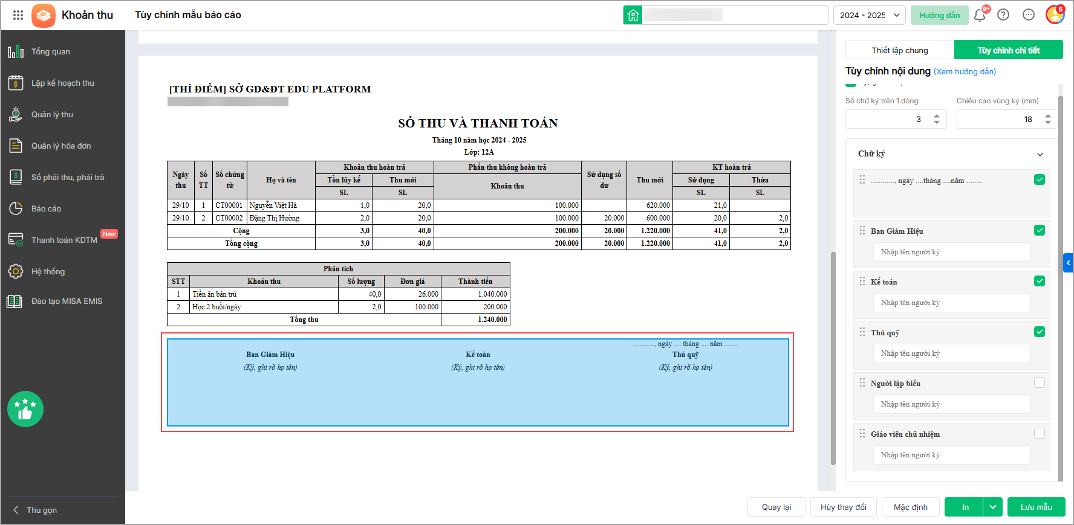Enable the Người lập biểu signature checkbox
The width and height of the screenshot is (1074, 525).
click(1040, 382)
